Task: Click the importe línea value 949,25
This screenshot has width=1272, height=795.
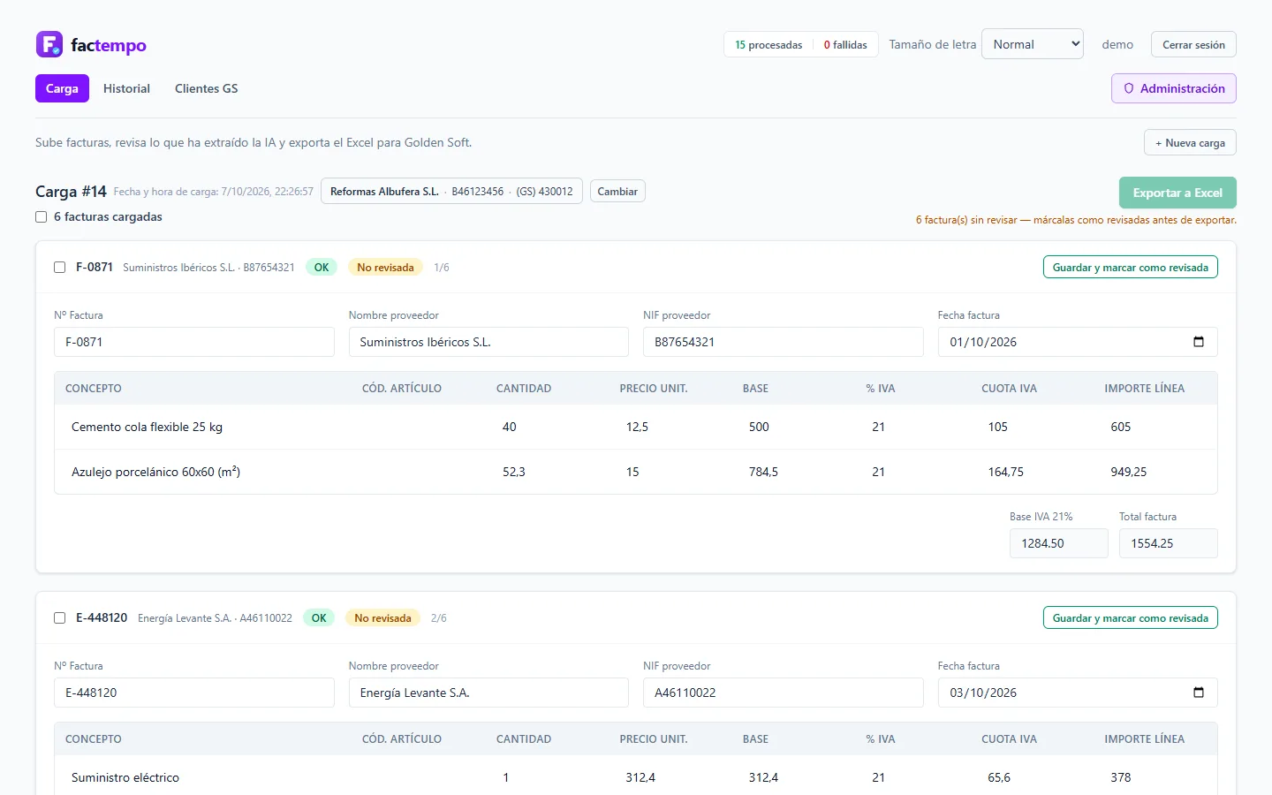Action: (x=1129, y=472)
